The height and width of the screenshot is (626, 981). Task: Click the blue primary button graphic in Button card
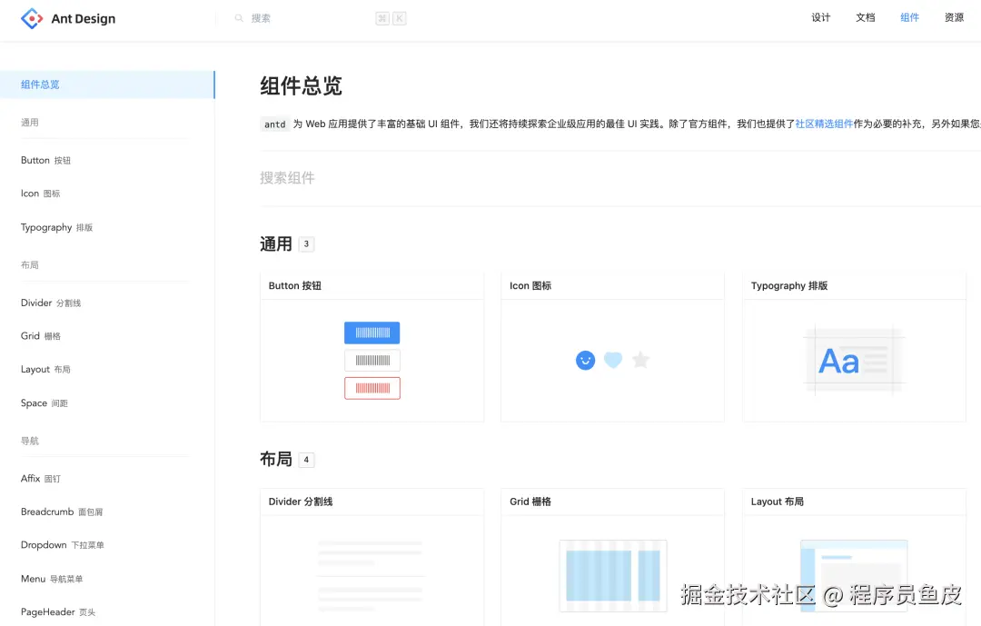pos(372,333)
